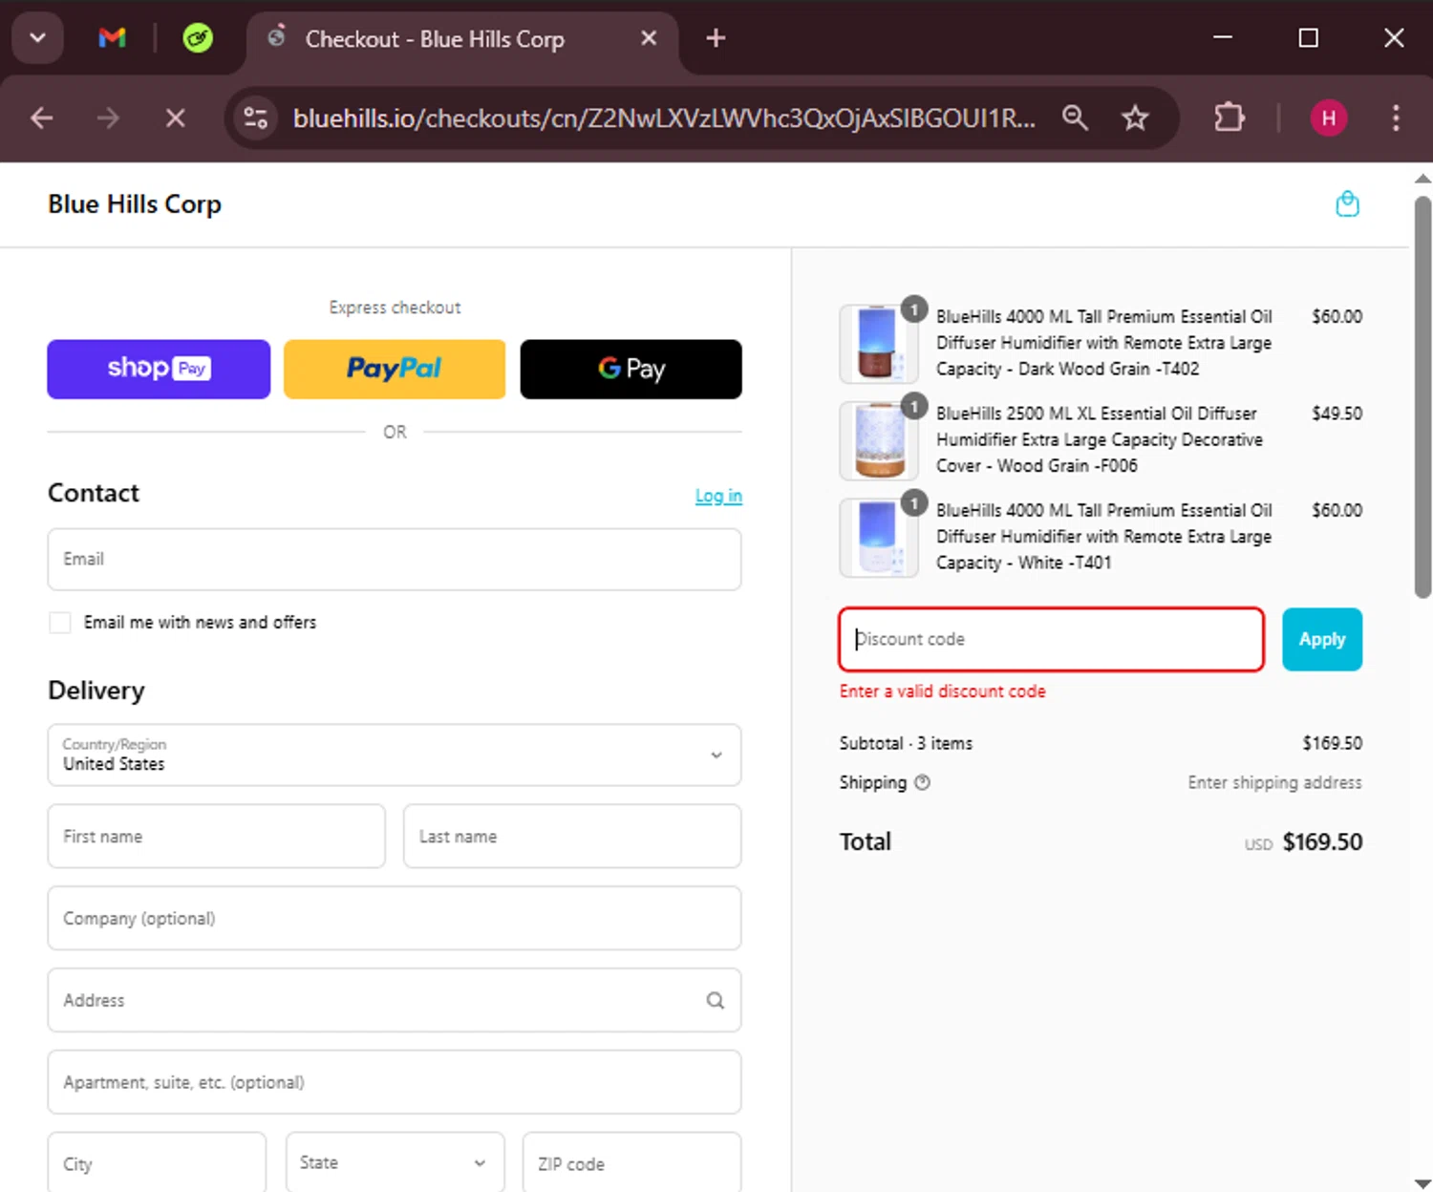
Task: Focus the City field
Action: coord(157,1162)
